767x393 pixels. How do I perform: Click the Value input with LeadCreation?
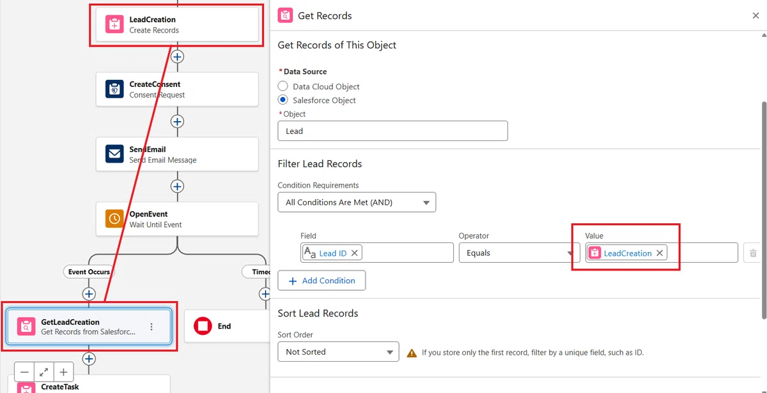pyautogui.click(x=662, y=253)
